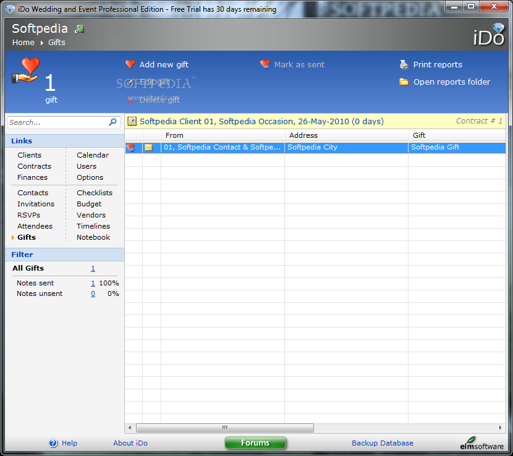Click the red X Delete gift icon
Screen dimensions: 513x456
130,99
